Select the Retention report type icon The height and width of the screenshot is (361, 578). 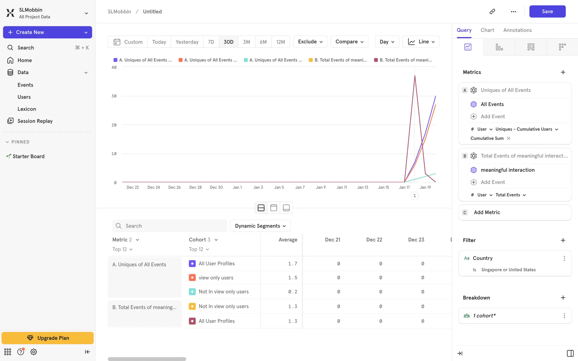(562, 47)
